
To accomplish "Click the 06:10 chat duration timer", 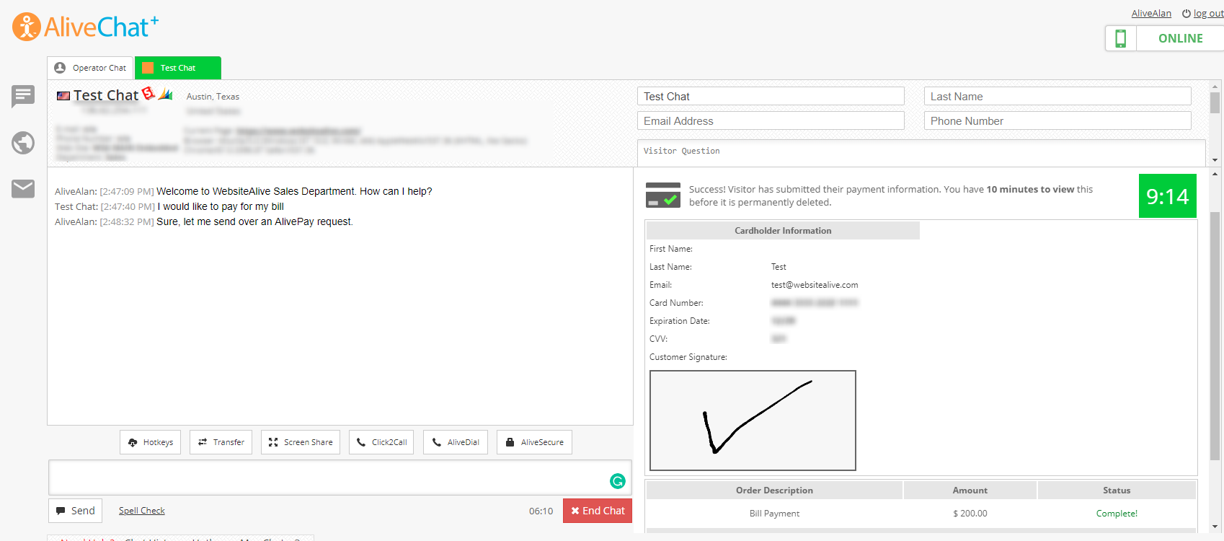I will click(541, 511).
